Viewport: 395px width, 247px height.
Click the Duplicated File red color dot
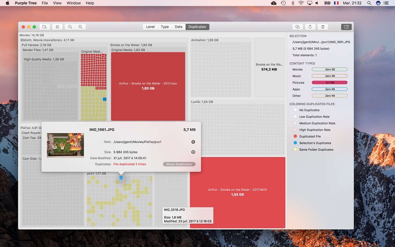(295, 137)
